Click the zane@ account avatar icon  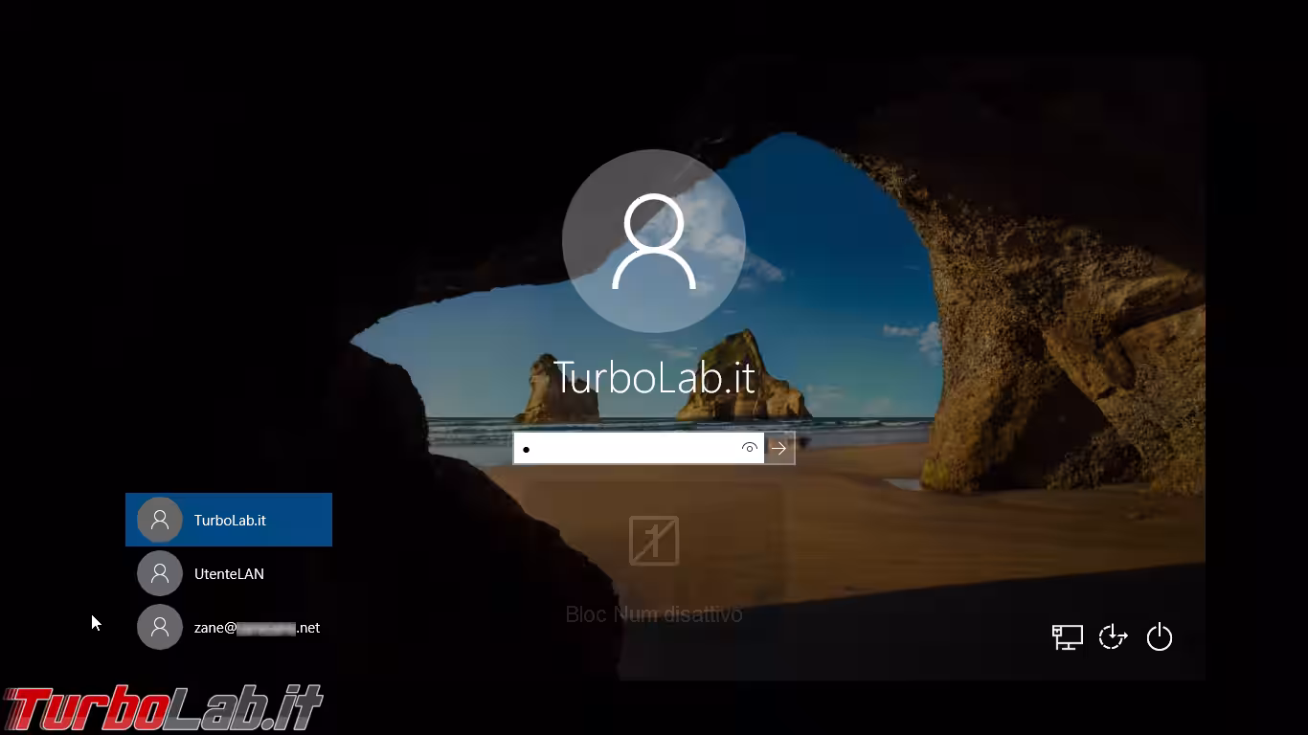(160, 628)
